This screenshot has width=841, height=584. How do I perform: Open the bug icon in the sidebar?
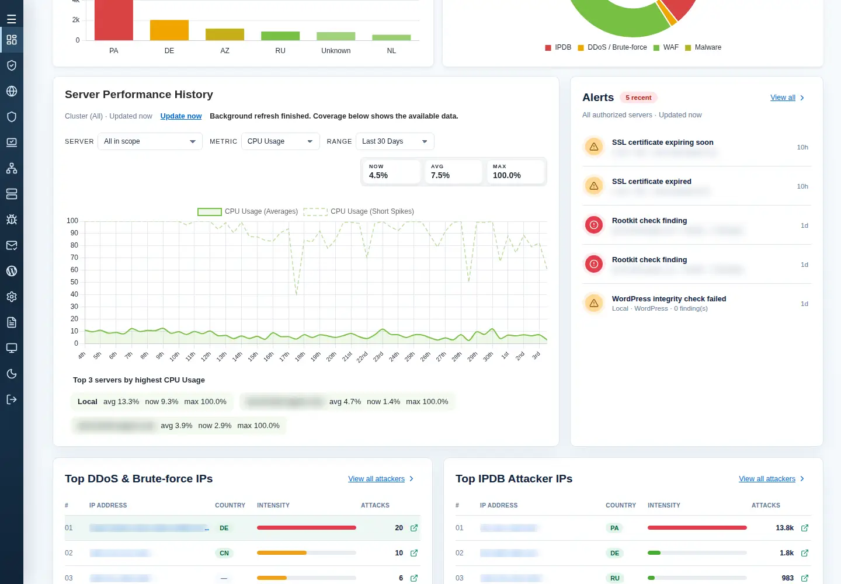(x=12, y=220)
